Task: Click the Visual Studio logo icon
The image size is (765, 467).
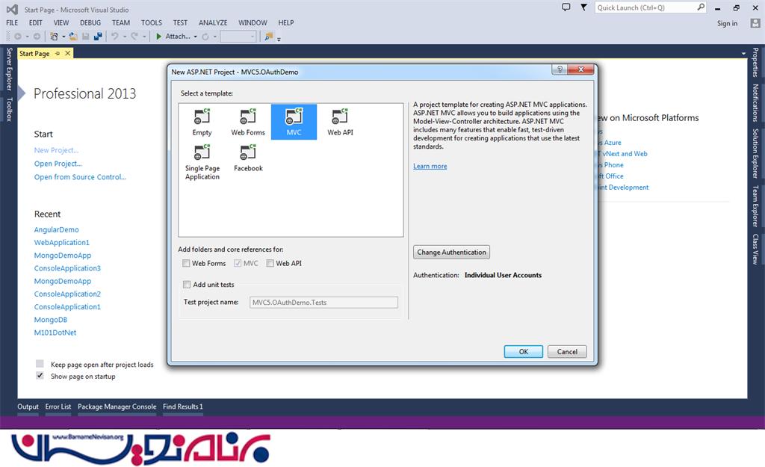Action: pyautogui.click(x=12, y=9)
